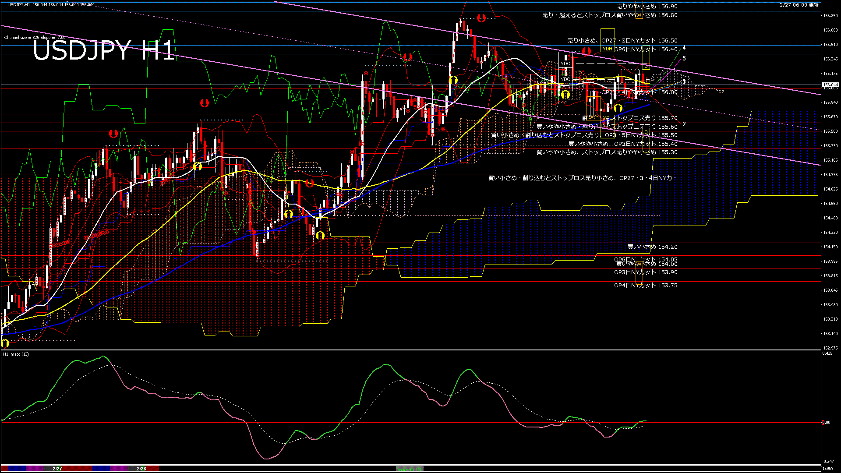Open the H1 macd (12) indicator label

(x=17, y=355)
